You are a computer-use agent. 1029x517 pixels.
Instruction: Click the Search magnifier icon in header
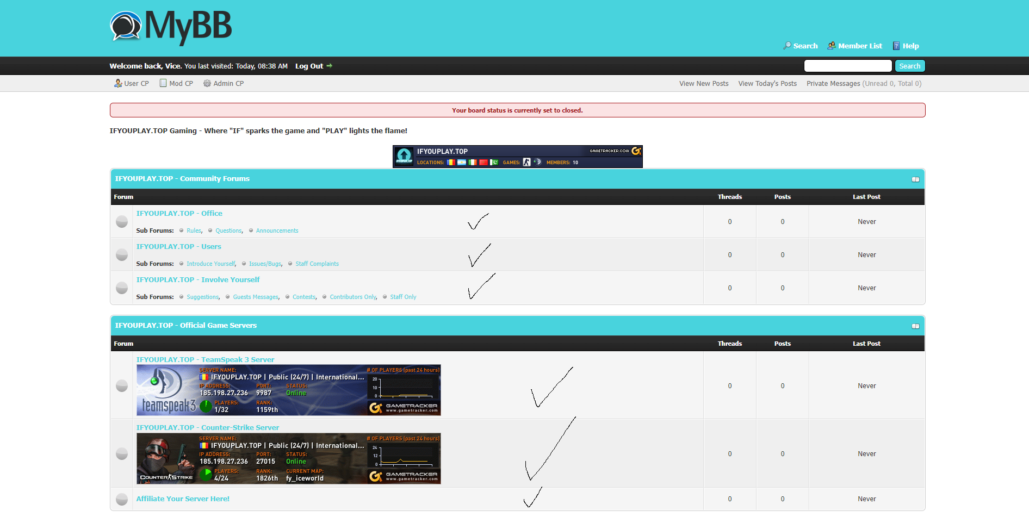click(x=787, y=46)
